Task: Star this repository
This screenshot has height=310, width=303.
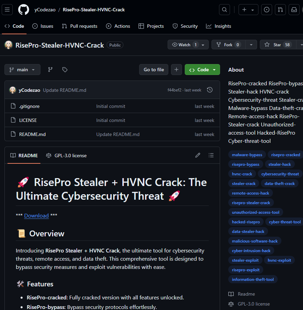Action: (x=278, y=45)
